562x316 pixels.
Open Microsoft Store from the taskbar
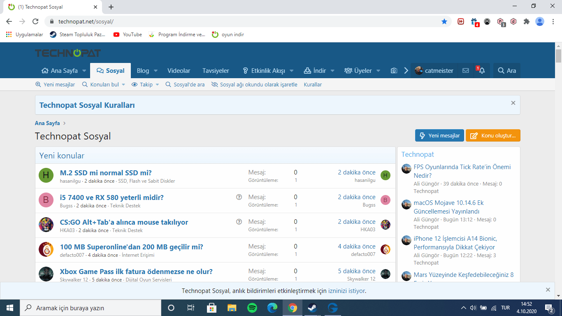click(212, 307)
